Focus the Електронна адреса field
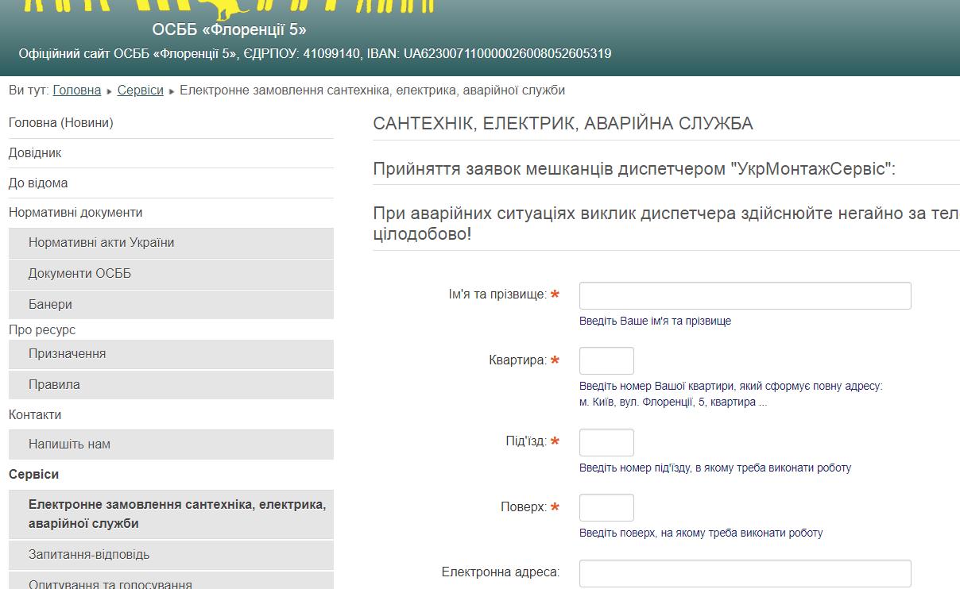This screenshot has height=589, width=960. point(745,573)
